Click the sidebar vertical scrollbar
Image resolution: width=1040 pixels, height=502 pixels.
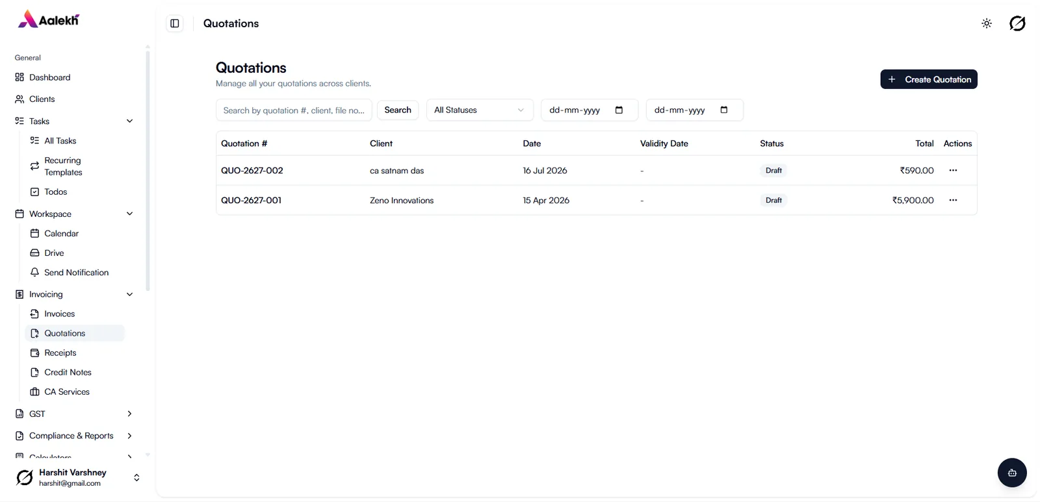click(148, 170)
